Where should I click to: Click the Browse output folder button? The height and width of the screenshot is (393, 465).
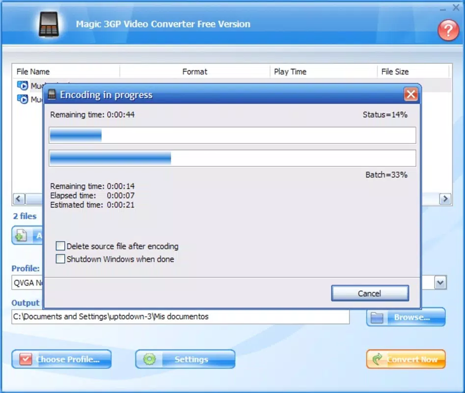click(x=406, y=317)
